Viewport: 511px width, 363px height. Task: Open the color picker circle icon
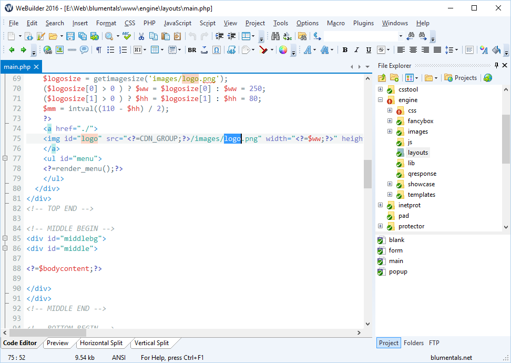coord(283,51)
